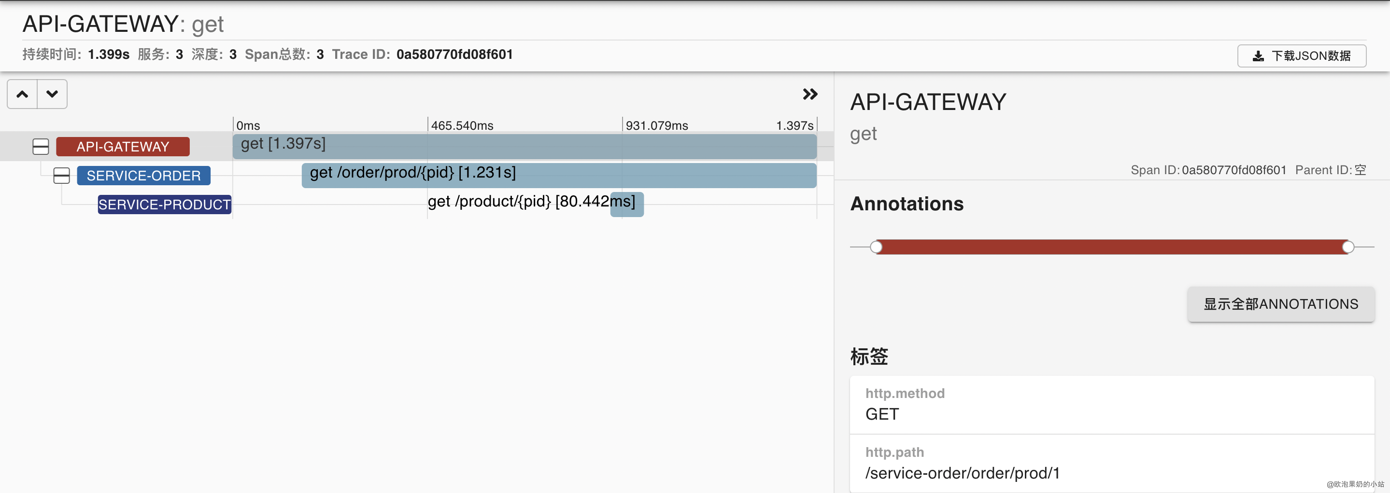Click the get [1.397s] span bar
Viewport: 1390px width, 493px height.
tap(524, 147)
